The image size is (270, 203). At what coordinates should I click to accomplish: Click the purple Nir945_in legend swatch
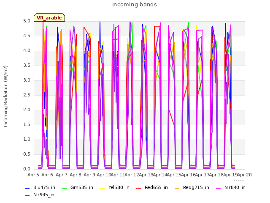(27, 195)
